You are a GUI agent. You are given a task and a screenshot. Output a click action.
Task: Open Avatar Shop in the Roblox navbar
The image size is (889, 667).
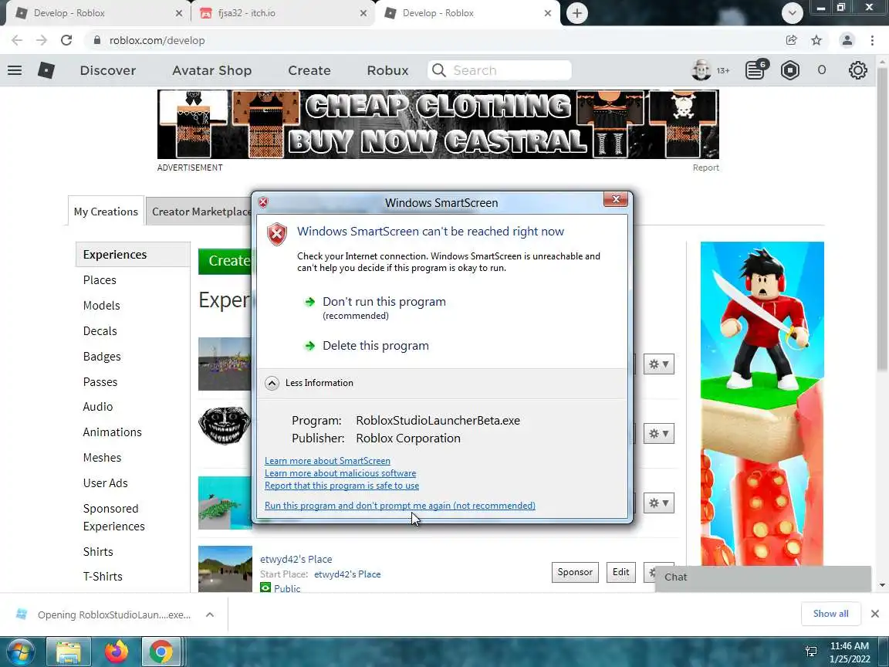coord(212,70)
